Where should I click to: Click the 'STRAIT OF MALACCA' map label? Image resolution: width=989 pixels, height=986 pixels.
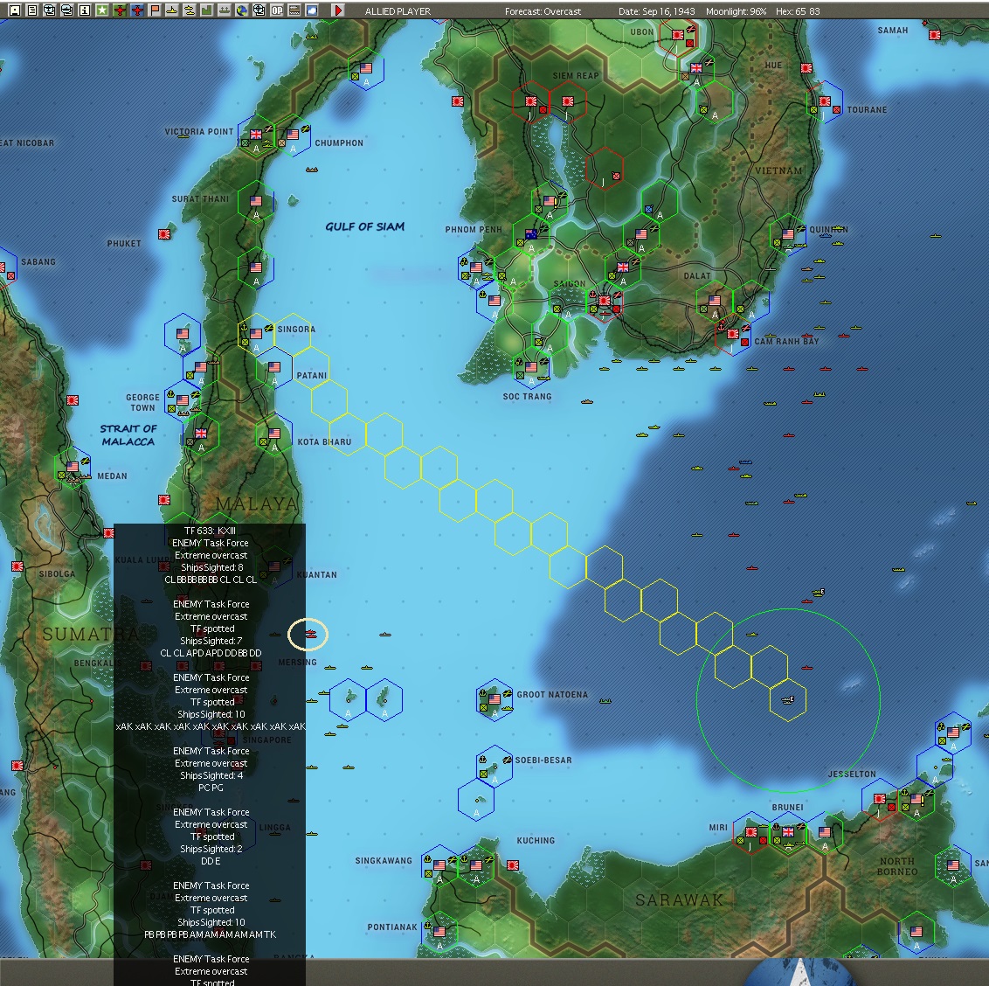pos(128,435)
